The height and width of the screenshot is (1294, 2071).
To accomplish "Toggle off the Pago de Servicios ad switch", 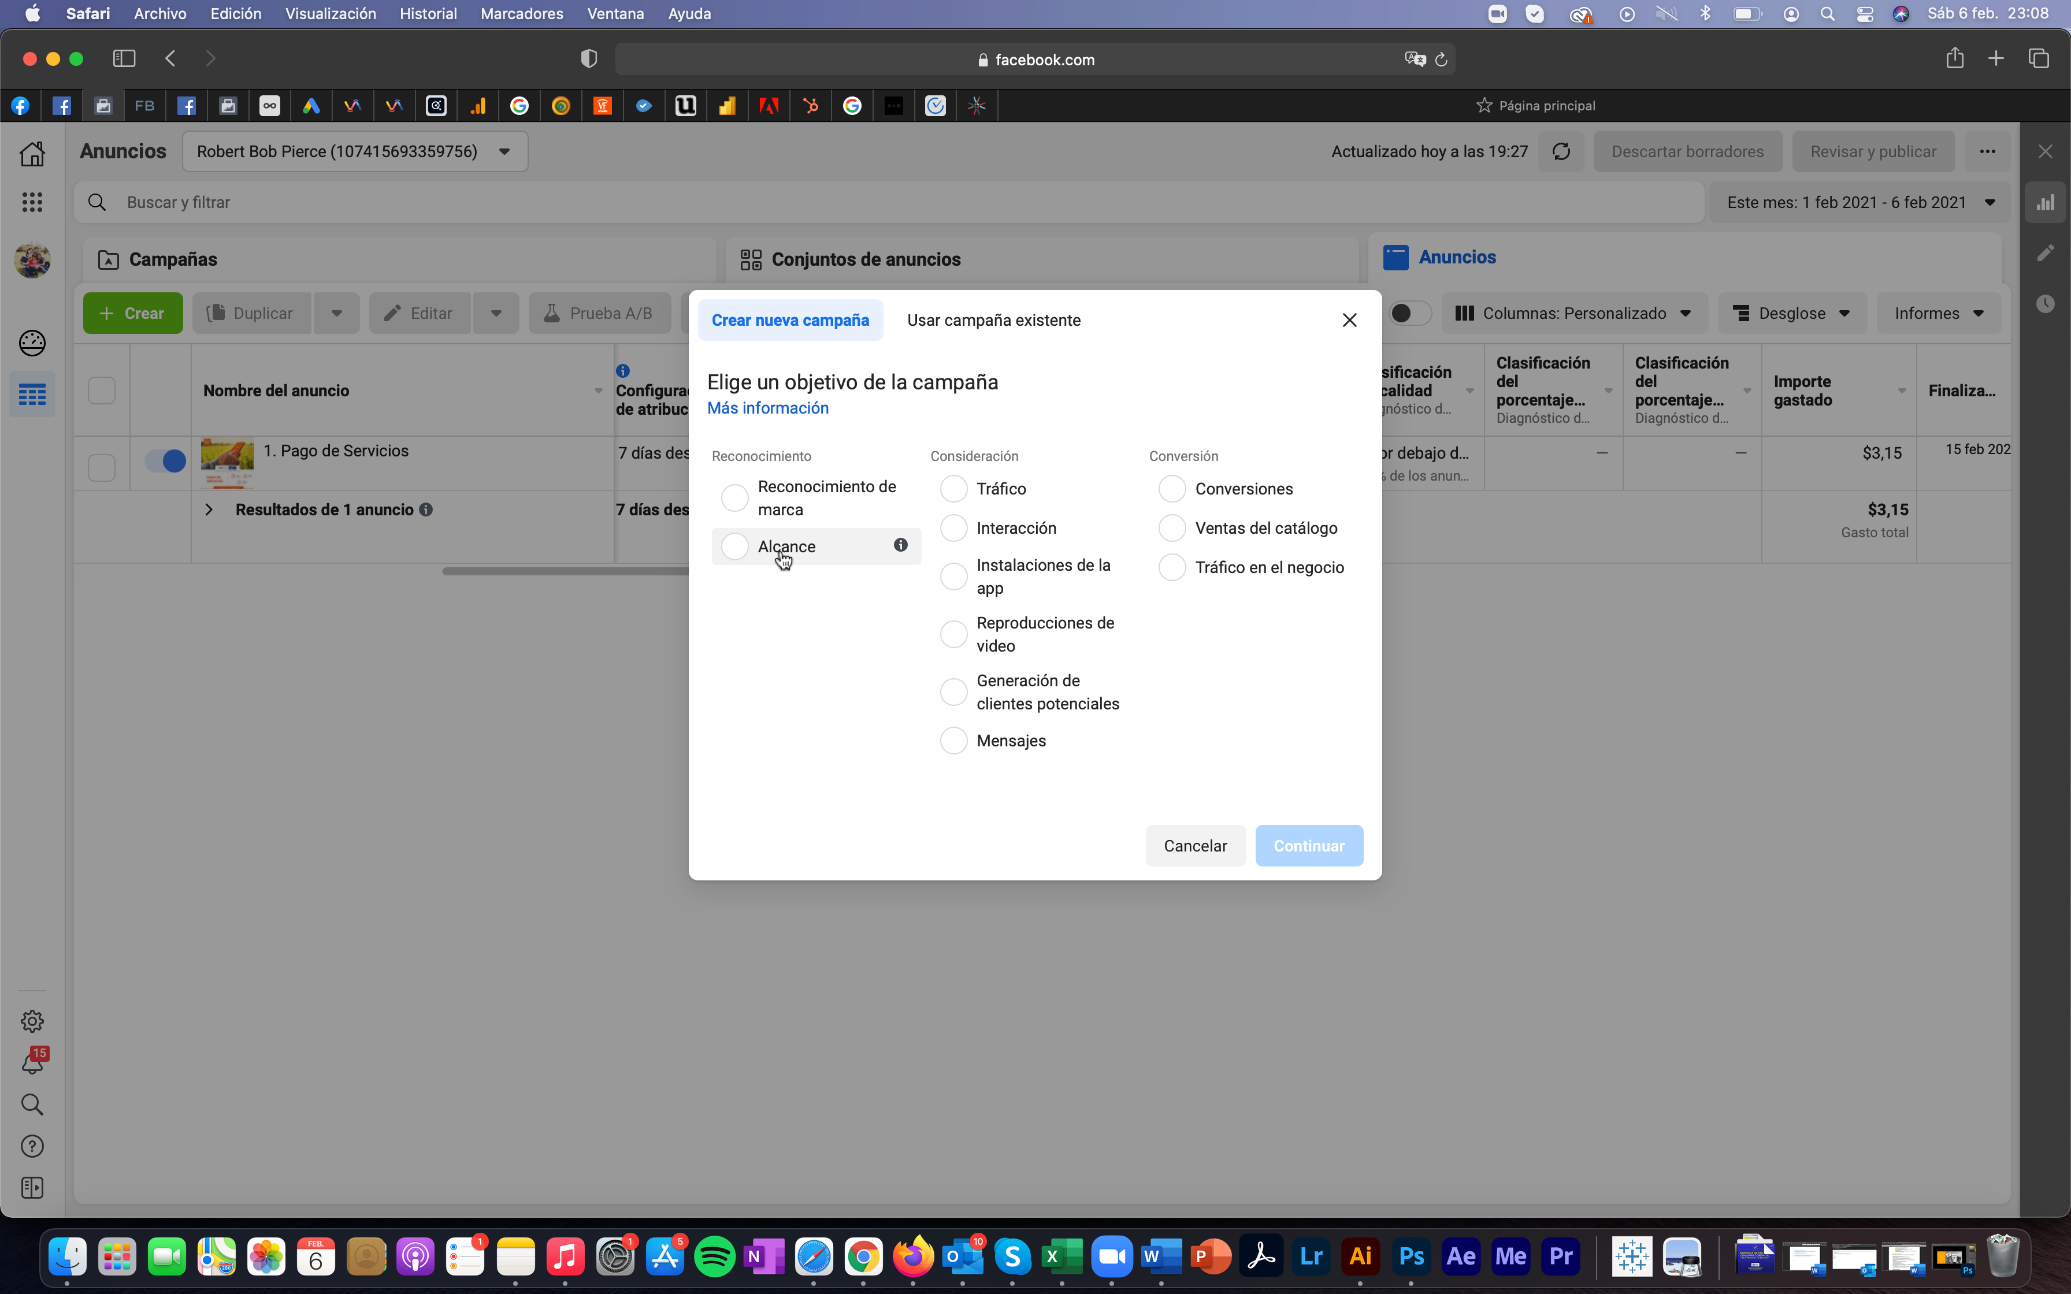I will (165, 462).
